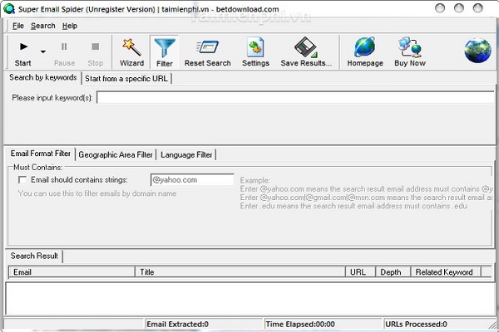This screenshot has height=332, width=499.
Task: Click the URL column header
Action: pyautogui.click(x=361, y=272)
